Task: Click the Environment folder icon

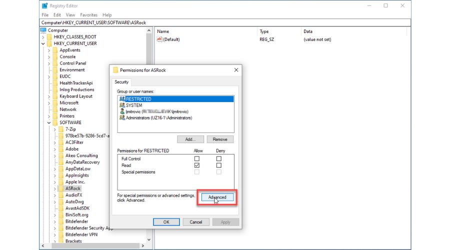Action: [x=55, y=69]
